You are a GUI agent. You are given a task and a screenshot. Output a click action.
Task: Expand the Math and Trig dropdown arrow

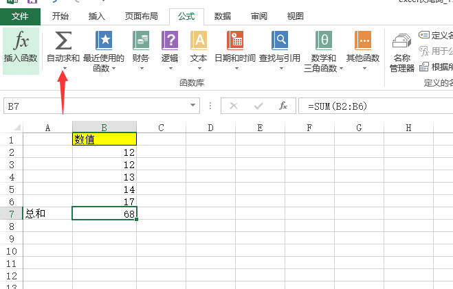tap(341, 69)
